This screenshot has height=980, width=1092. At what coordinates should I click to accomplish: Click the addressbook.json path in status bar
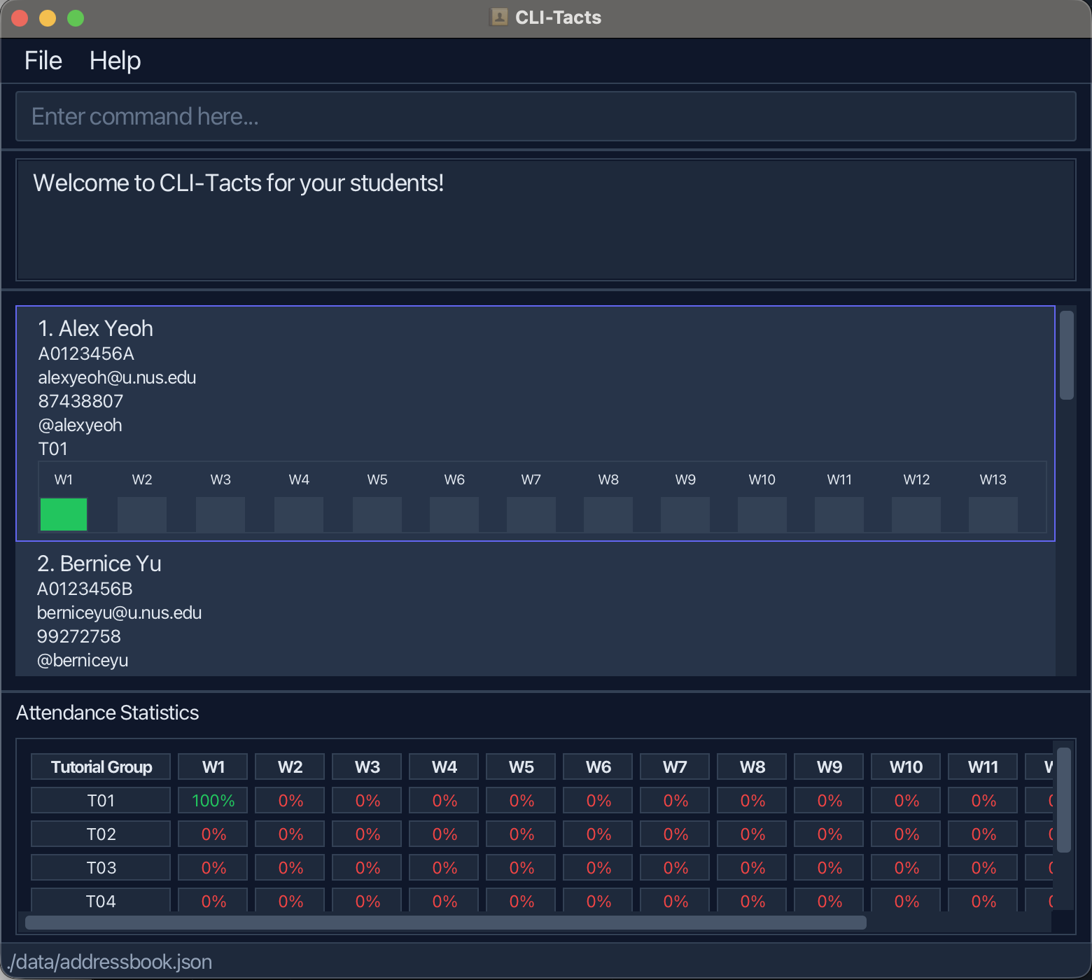pos(111,962)
